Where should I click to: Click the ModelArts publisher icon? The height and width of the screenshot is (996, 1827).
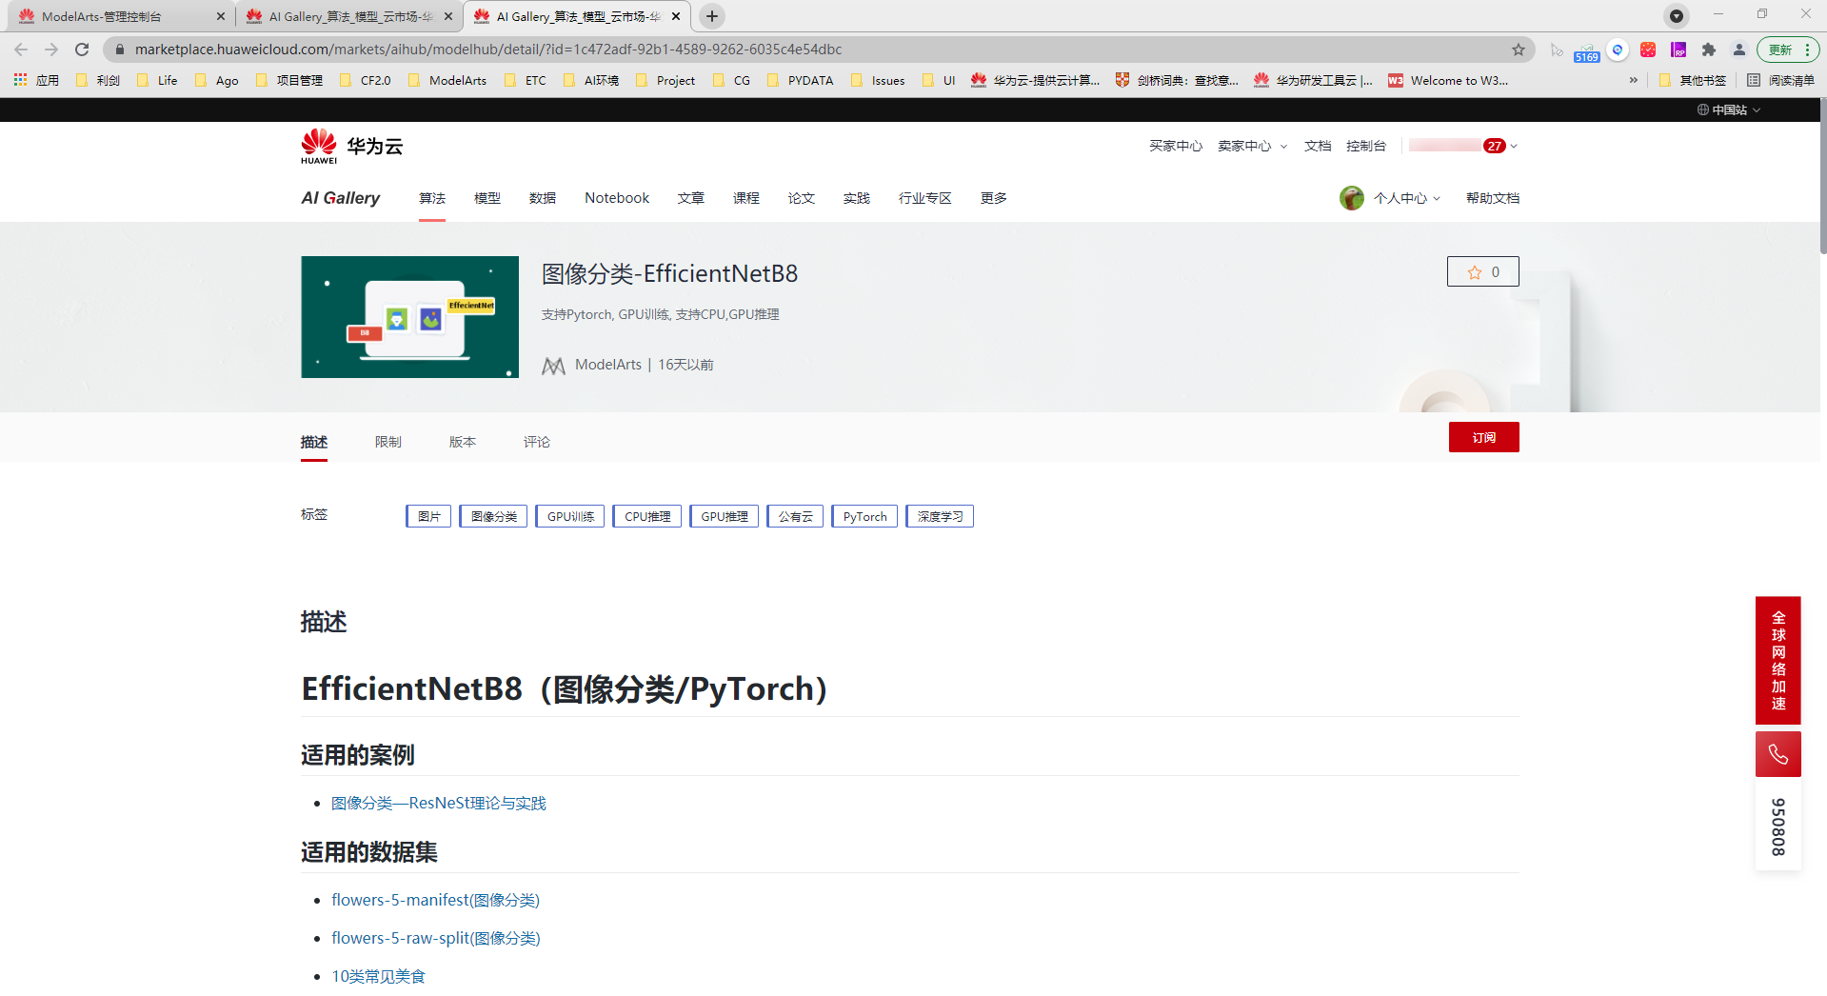coord(553,366)
